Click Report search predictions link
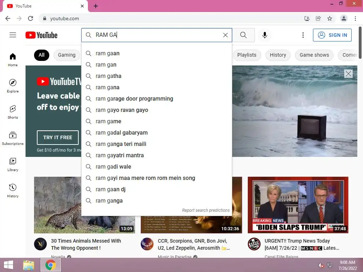The width and height of the screenshot is (363, 272). [206, 210]
